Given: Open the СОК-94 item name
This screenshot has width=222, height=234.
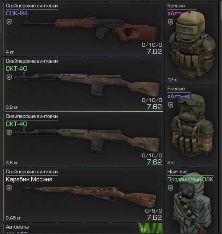Looking at the screenshot, I should [17, 13].
